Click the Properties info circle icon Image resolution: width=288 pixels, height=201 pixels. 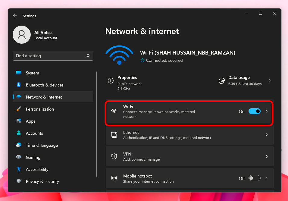[x=111, y=81]
